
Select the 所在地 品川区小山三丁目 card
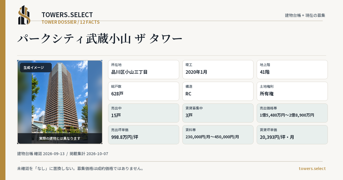pyautogui.click(x=143, y=69)
